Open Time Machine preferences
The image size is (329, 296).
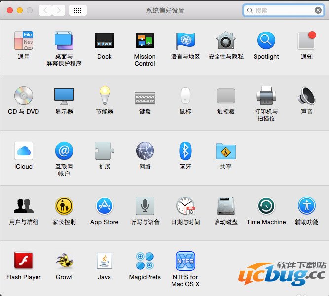[266, 206]
